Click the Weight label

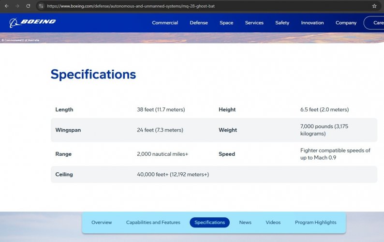pyautogui.click(x=228, y=130)
